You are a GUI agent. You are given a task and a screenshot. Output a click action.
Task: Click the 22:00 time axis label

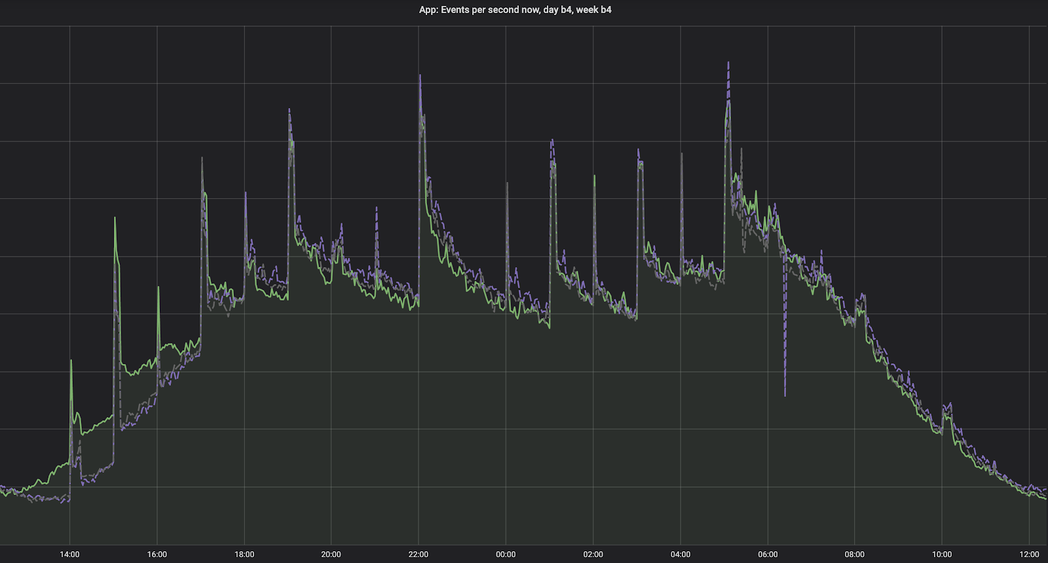(419, 554)
